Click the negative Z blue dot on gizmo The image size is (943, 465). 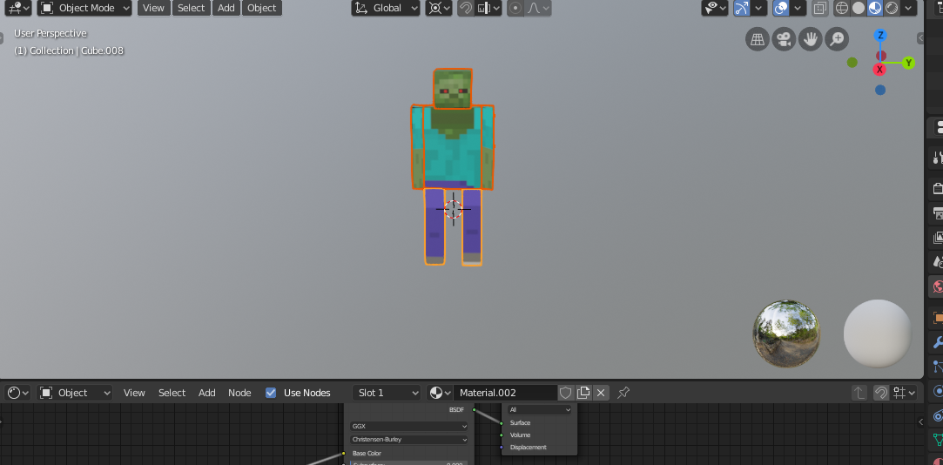point(880,90)
